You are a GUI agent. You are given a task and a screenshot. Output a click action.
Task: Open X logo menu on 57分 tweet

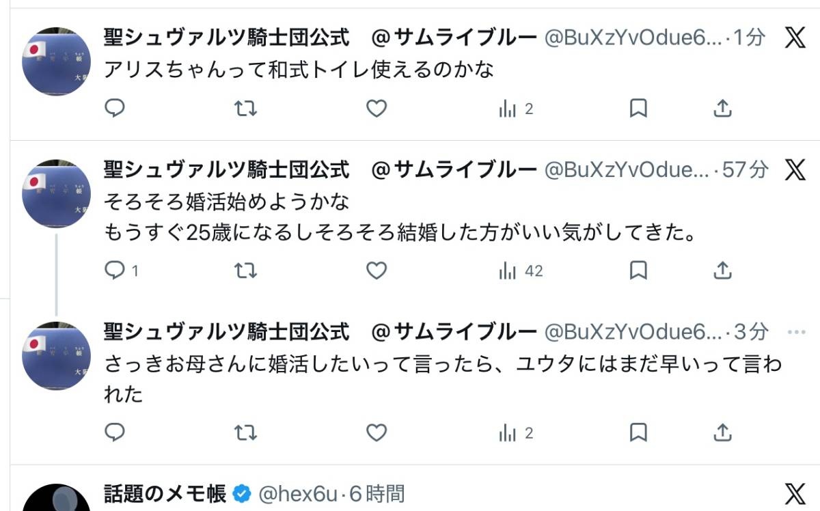tap(795, 169)
